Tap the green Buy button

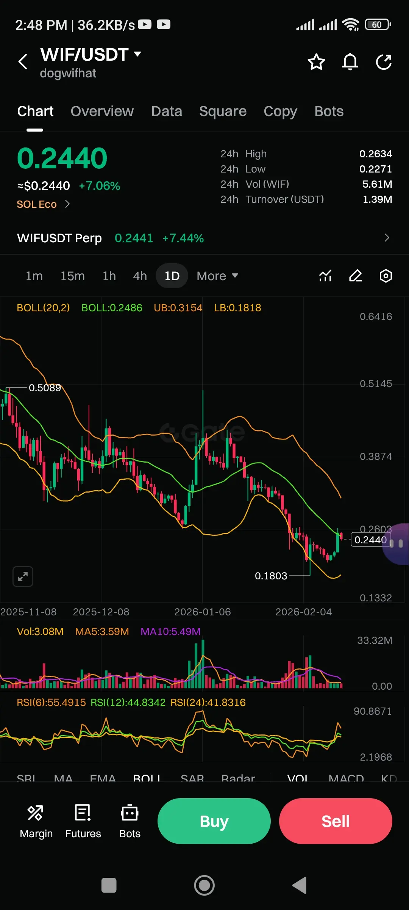click(x=214, y=821)
